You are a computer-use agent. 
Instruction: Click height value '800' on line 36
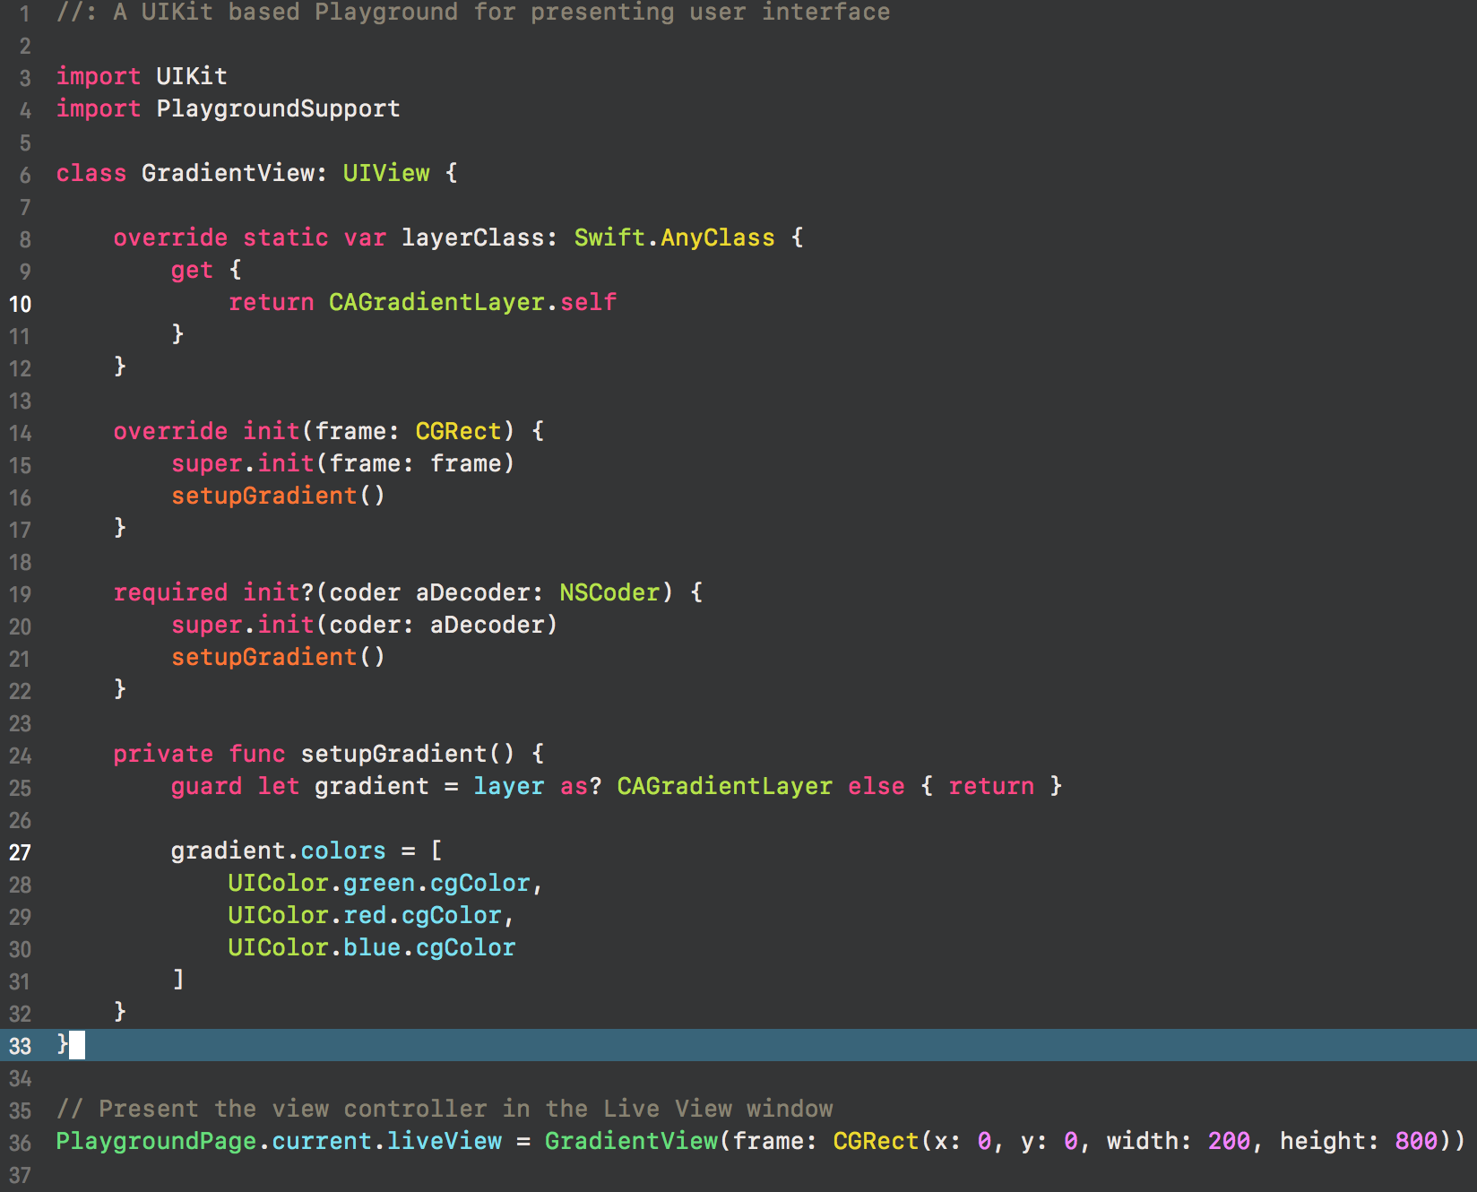click(1416, 1141)
